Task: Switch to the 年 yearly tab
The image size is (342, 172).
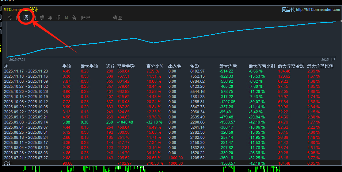Action: coord(50,17)
